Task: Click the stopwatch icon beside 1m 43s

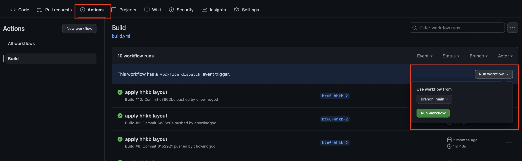Action: pos(449,146)
